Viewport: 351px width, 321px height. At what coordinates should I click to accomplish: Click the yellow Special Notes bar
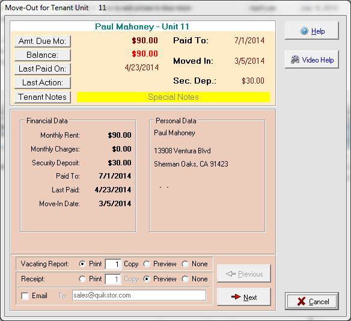tap(173, 97)
